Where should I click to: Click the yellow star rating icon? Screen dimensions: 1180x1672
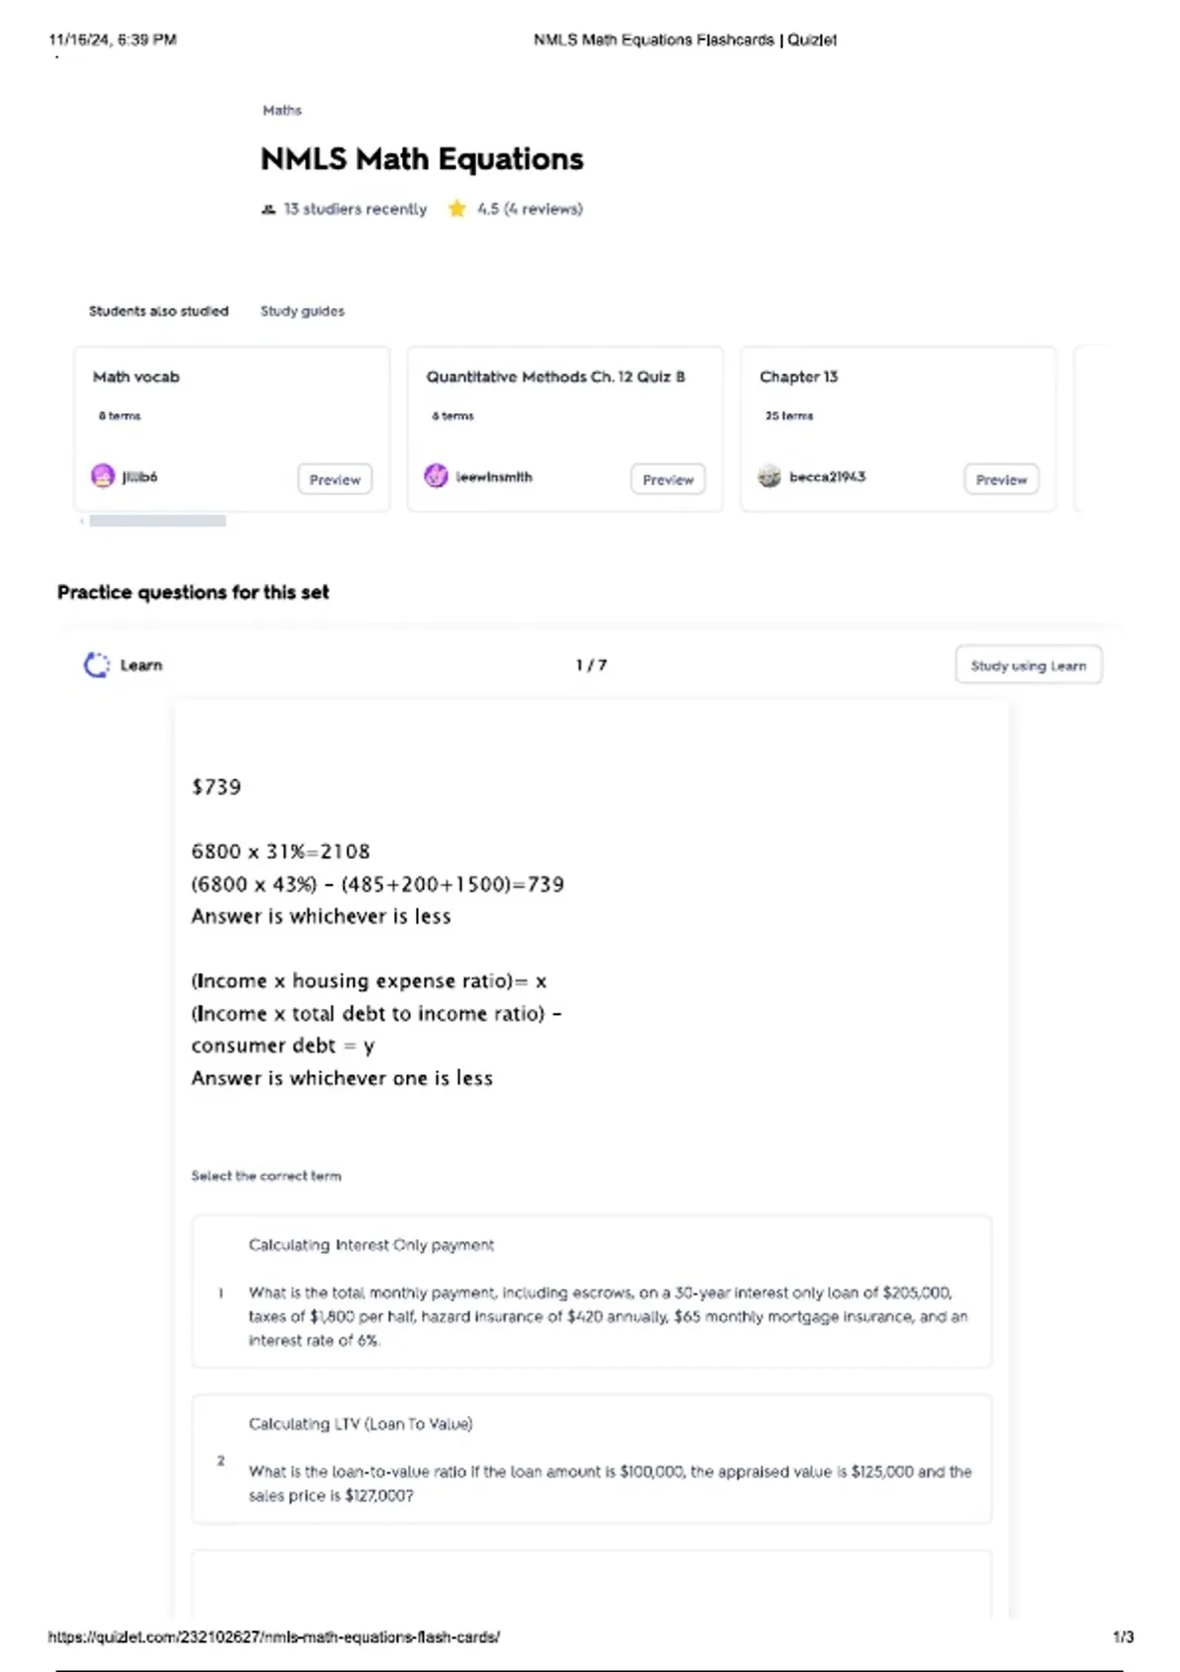click(457, 209)
